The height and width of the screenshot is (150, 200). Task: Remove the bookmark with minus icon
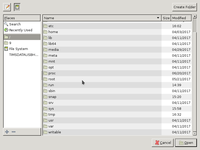pyautogui.click(x=14, y=132)
